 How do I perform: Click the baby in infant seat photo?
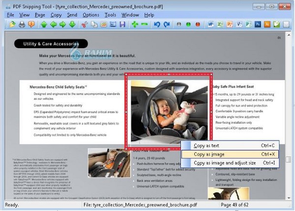169,112
